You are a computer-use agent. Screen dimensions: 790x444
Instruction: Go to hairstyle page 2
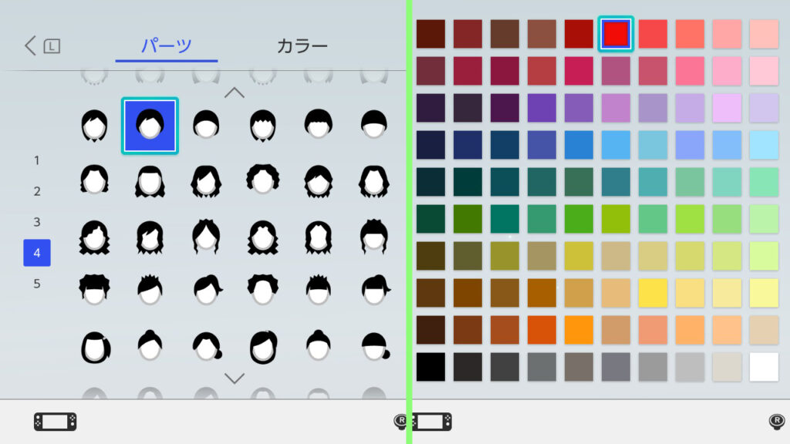tap(37, 191)
